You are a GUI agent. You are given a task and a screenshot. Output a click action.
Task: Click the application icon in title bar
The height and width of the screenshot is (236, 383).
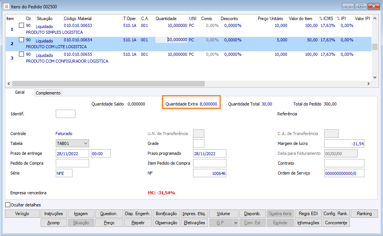(6, 6)
